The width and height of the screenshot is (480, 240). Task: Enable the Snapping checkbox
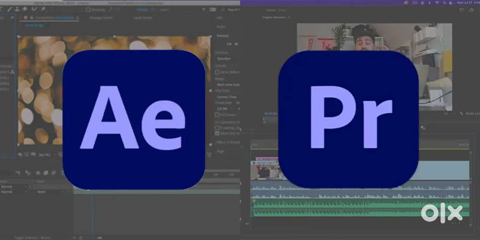88,10
